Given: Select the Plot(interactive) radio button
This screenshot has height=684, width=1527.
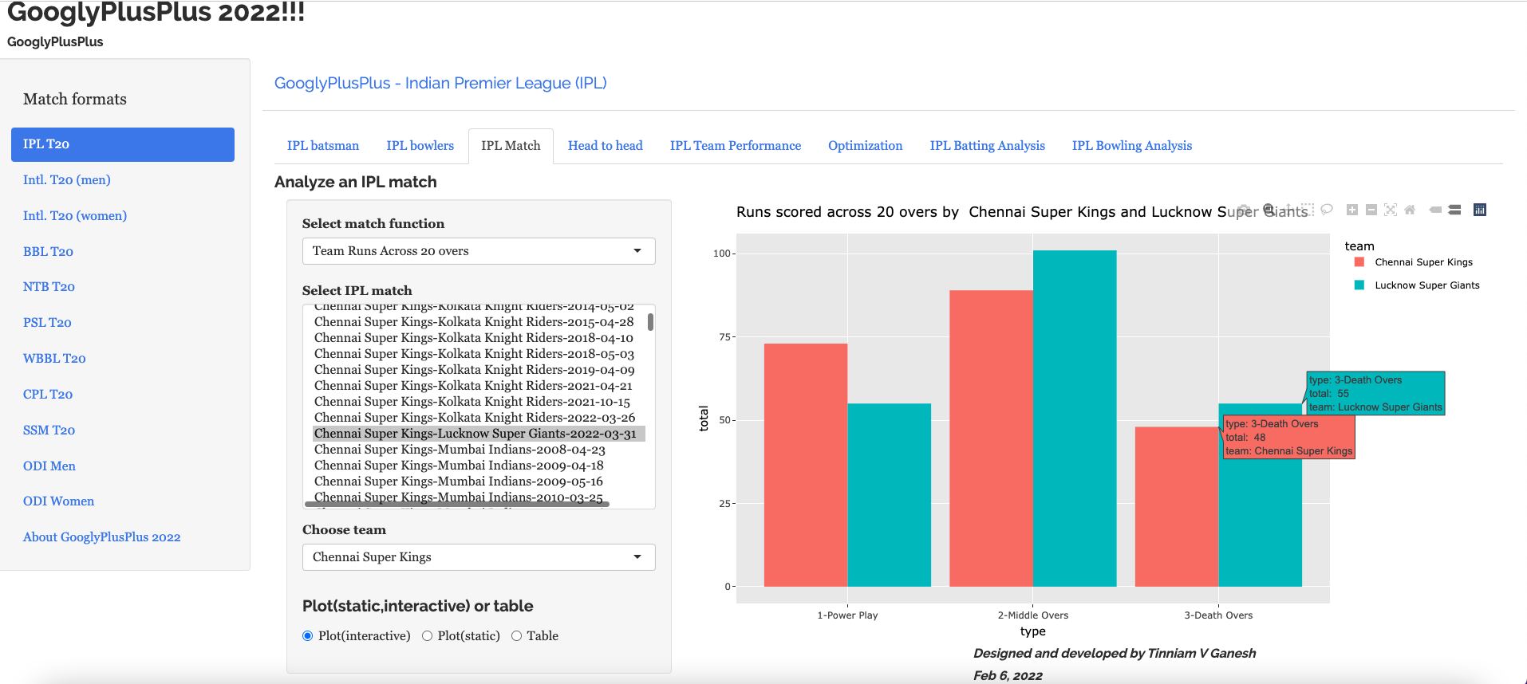Looking at the screenshot, I should 308,636.
